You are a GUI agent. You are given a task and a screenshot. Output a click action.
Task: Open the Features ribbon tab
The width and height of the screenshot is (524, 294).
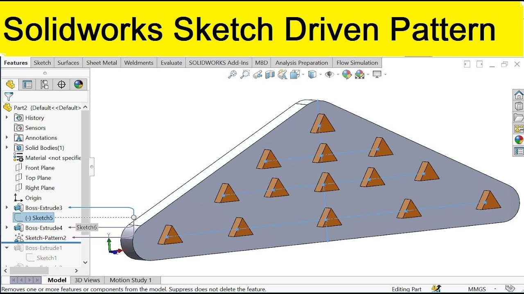(x=16, y=63)
